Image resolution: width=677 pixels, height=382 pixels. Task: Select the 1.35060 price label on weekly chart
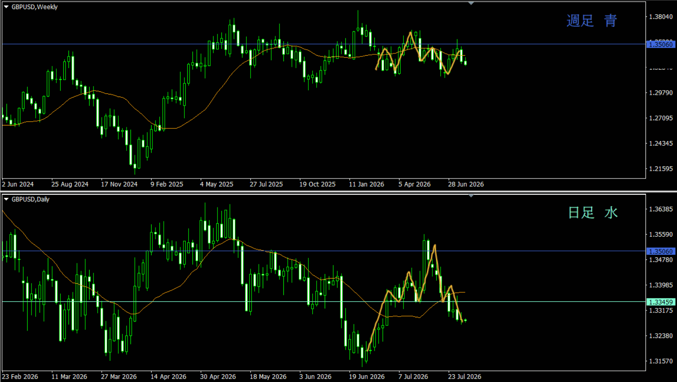click(x=661, y=44)
